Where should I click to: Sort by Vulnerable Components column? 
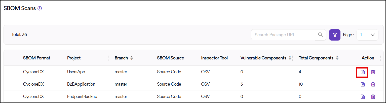pos(290,58)
